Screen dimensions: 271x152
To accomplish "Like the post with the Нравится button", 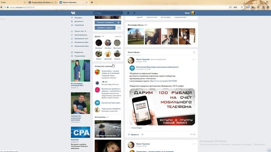I will (133, 135).
